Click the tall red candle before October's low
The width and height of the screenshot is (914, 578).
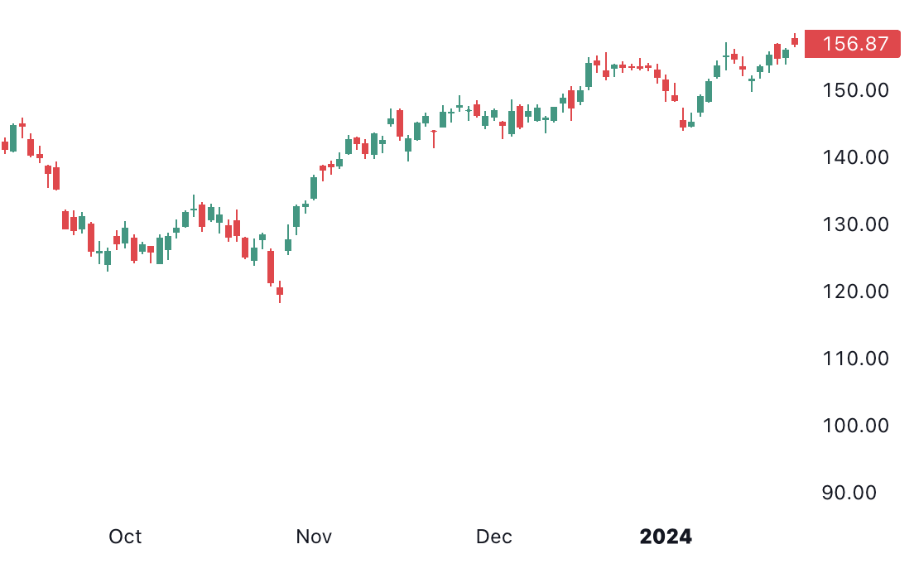[271, 267]
